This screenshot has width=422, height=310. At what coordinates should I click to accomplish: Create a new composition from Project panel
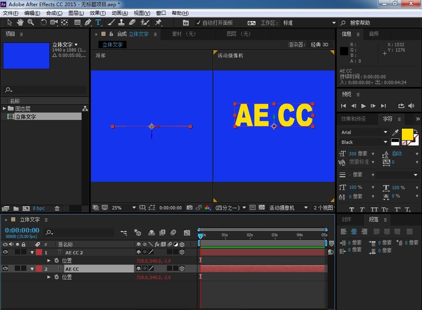26,208
